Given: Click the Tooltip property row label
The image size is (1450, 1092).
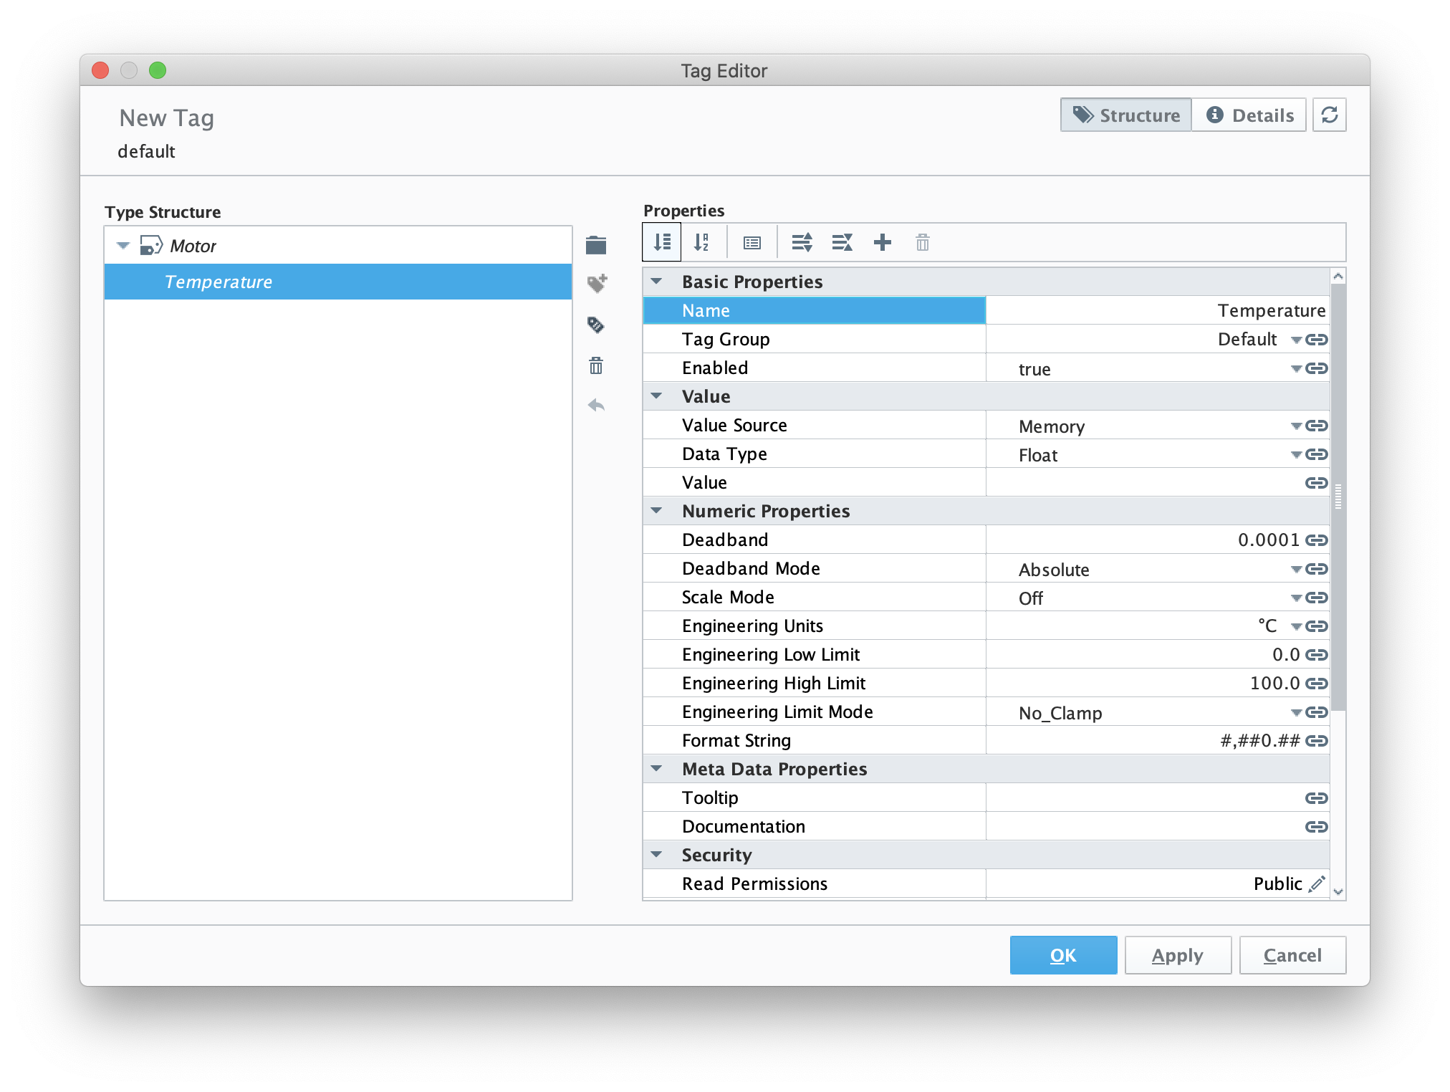Looking at the screenshot, I should (x=710, y=798).
